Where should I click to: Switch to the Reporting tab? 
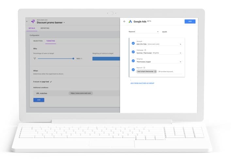pos(45,28)
